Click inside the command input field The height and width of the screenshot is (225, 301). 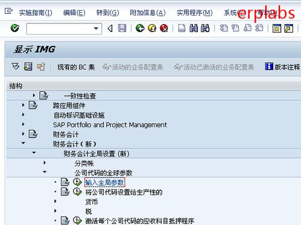point(60,29)
